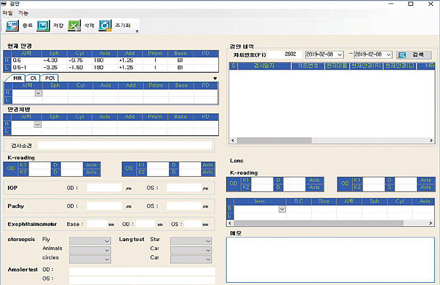The image size is (440, 285).
Task: Open the end date dropdown arrow
Action: pos(389,55)
